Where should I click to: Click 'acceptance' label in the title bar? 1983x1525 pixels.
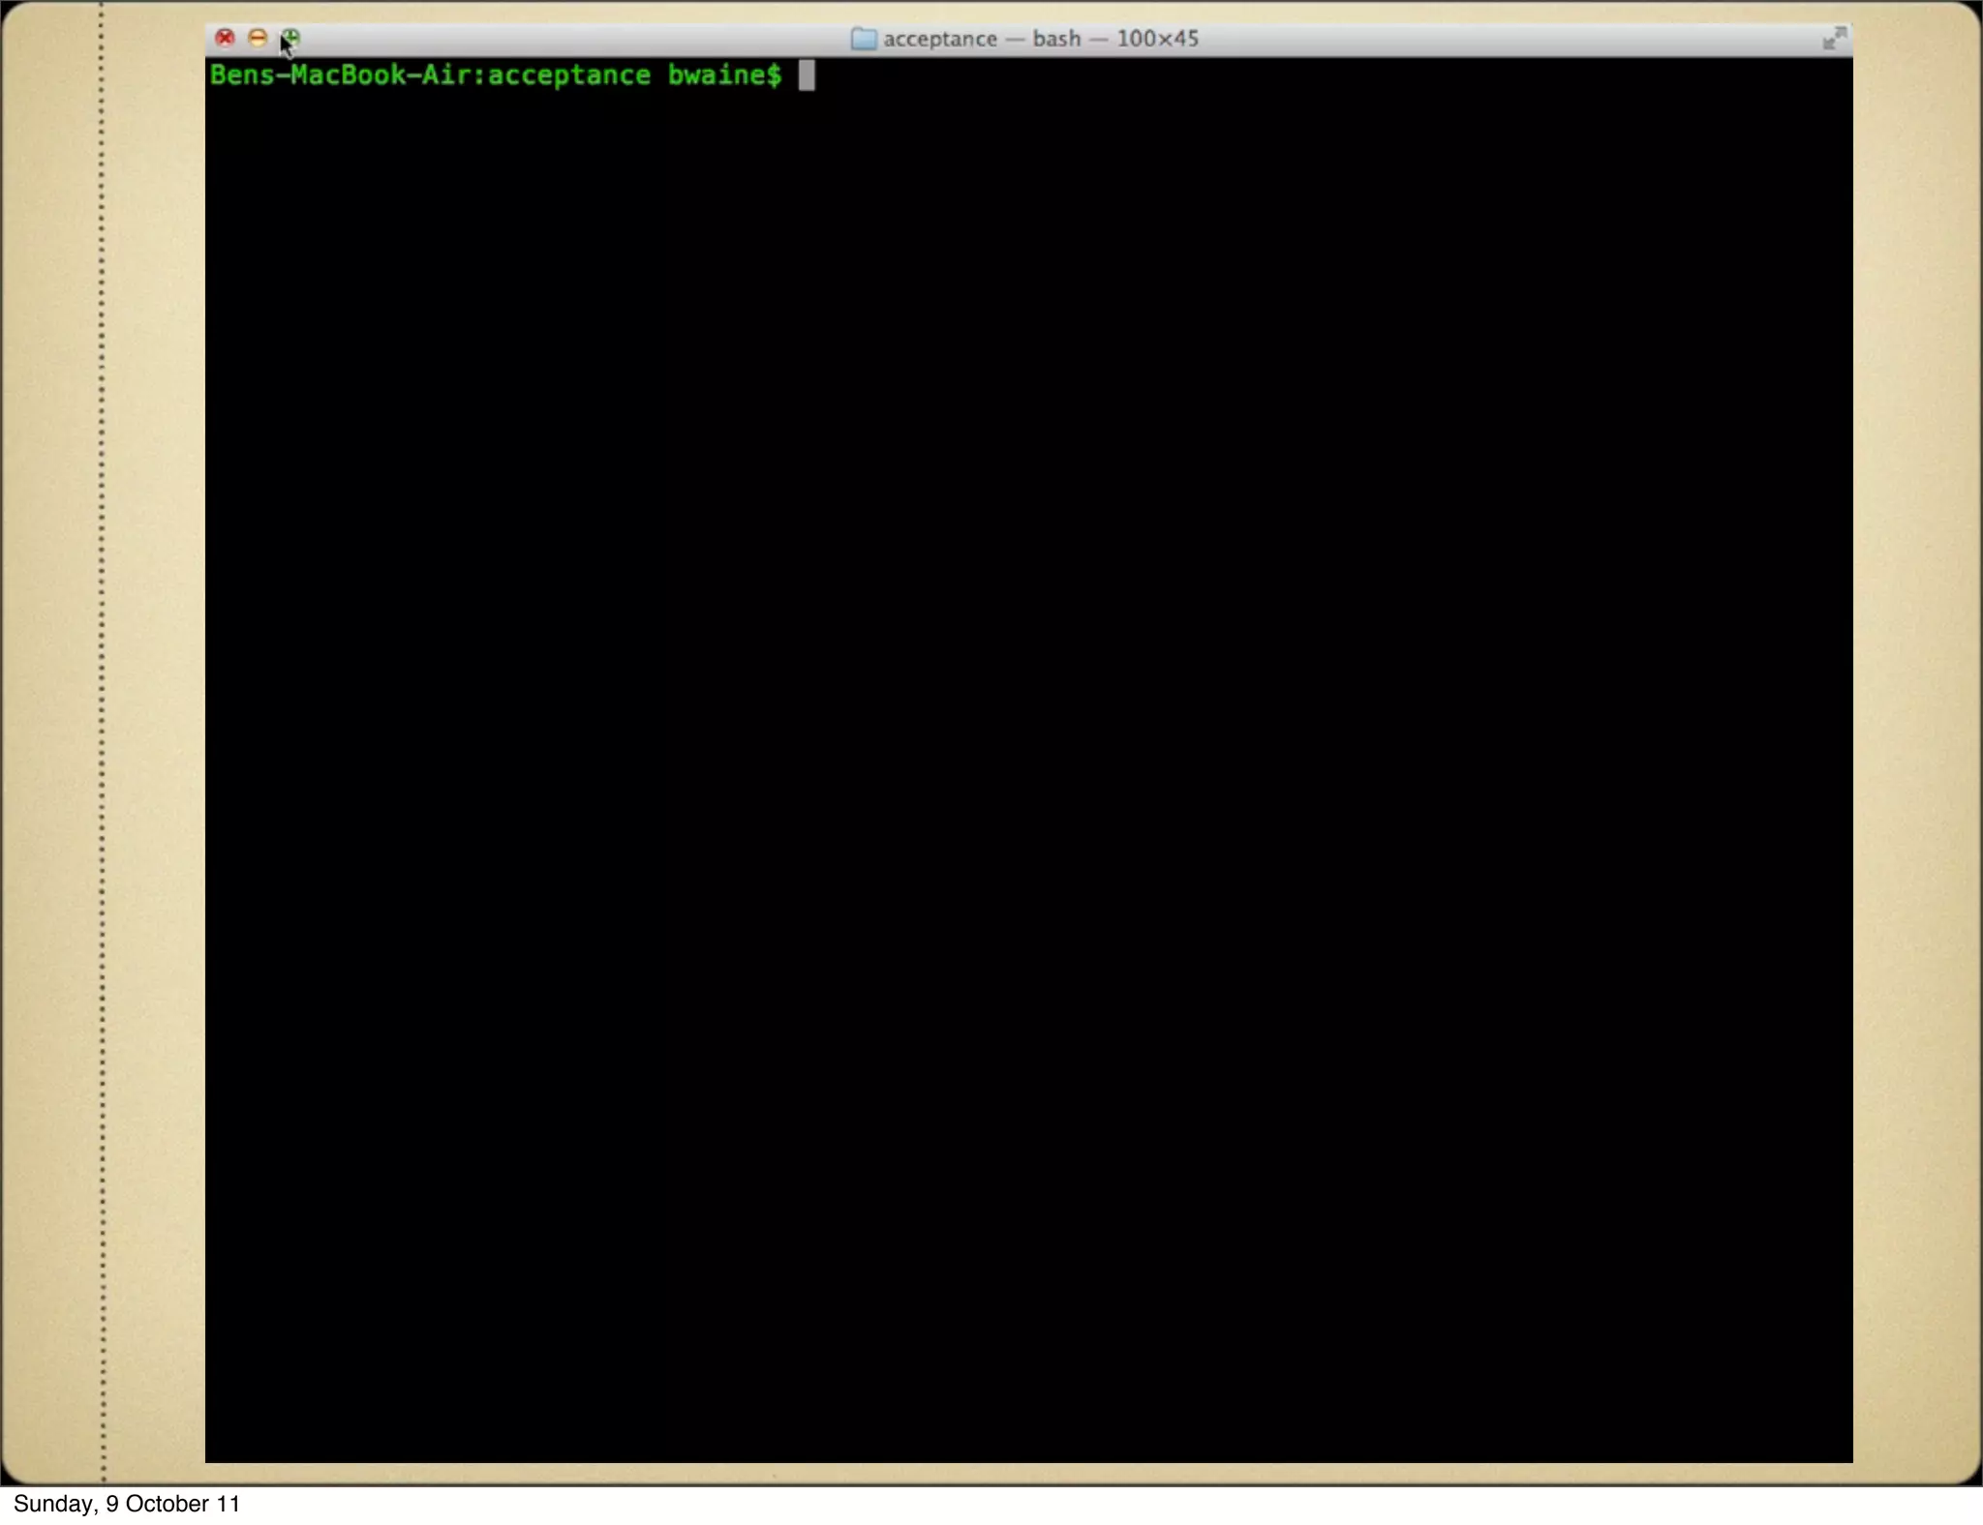click(x=939, y=39)
